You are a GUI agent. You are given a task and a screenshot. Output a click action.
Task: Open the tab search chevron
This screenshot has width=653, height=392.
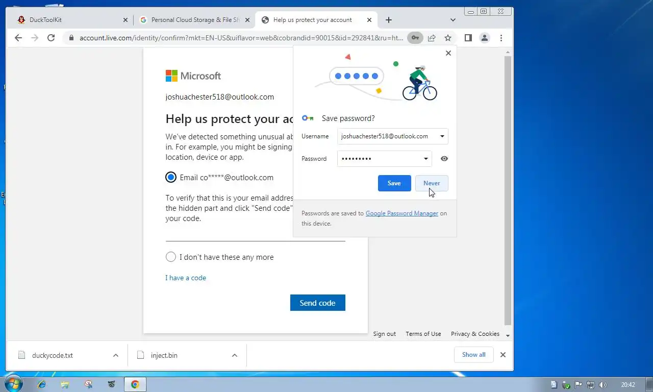click(453, 20)
